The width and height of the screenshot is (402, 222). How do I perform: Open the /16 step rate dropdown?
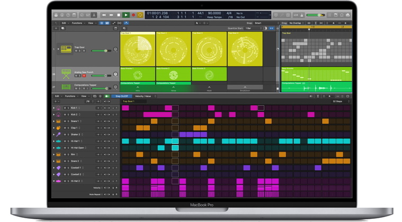click(x=90, y=102)
